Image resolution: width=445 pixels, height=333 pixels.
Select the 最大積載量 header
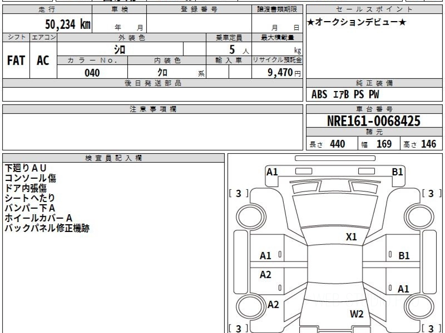pyautogui.click(x=277, y=37)
